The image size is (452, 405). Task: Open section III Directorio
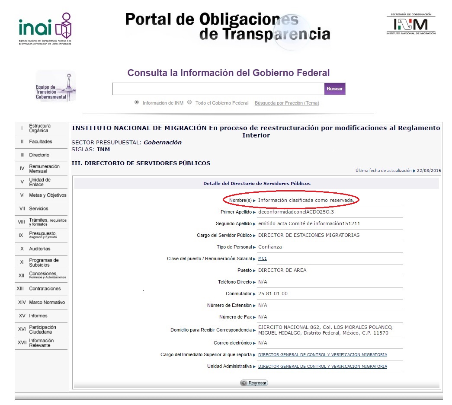click(41, 155)
